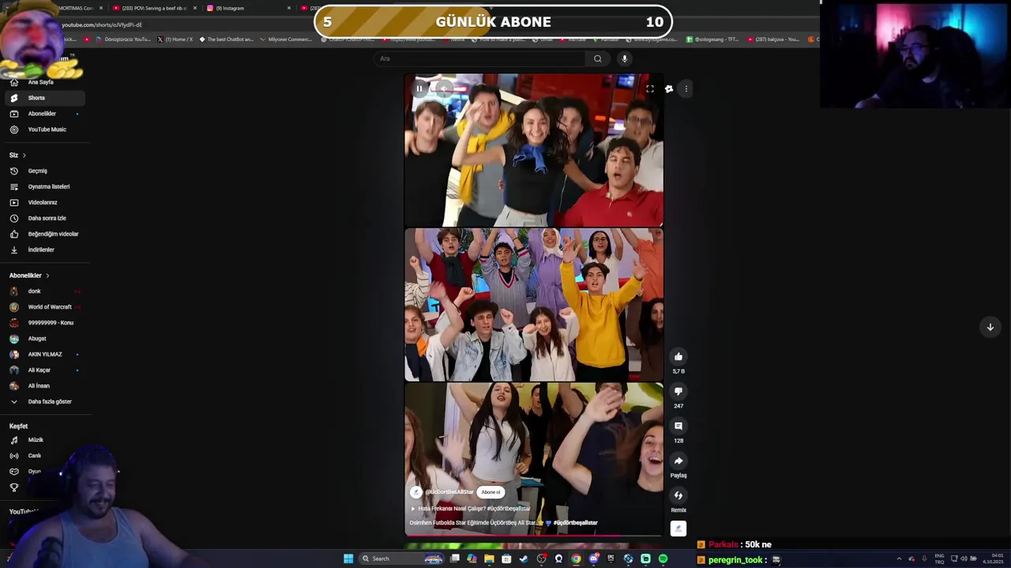Open Müzik in Keşfet section
This screenshot has height=568, width=1011.
(x=45, y=440)
